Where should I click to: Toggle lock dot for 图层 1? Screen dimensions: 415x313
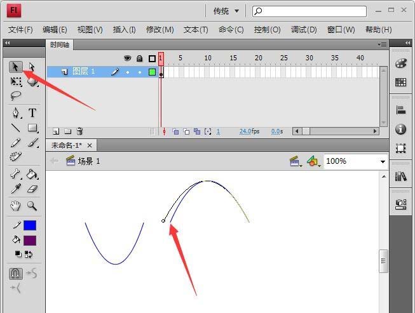(x=140, y=72)
